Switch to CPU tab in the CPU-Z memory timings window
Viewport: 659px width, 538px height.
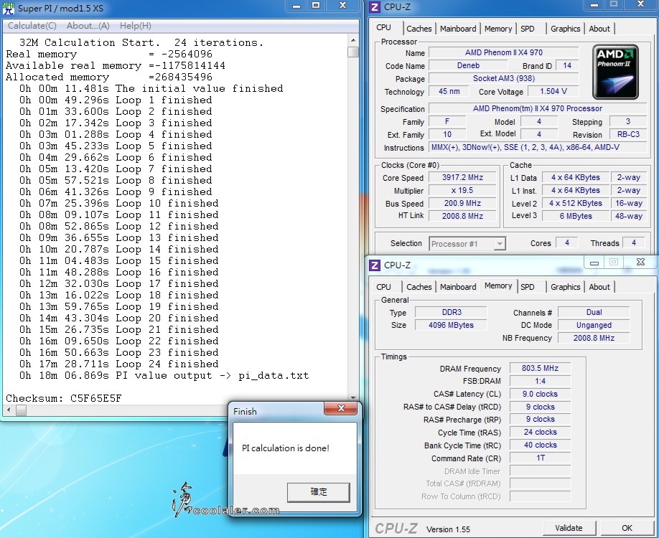tap(383, 287)
